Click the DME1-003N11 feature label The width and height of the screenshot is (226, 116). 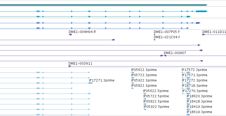pos(80,64)
